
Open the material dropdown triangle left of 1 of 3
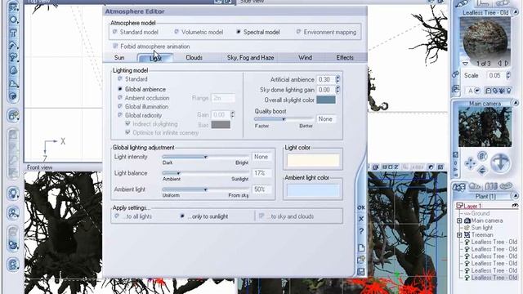465,64
